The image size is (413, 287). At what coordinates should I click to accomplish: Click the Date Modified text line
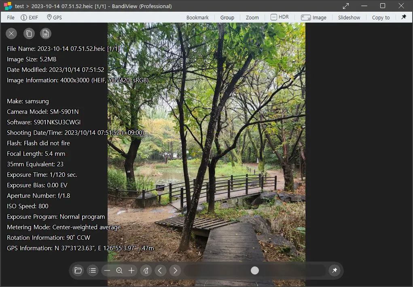click(x=55, y=70)
